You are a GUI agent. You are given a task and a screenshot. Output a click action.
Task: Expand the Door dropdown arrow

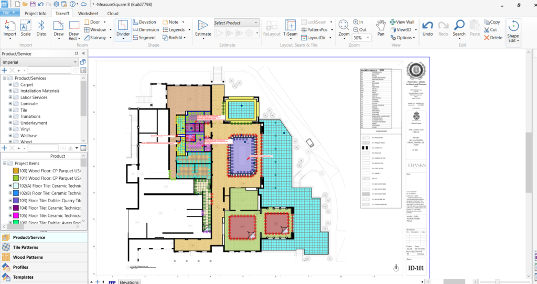pos(104,22)
